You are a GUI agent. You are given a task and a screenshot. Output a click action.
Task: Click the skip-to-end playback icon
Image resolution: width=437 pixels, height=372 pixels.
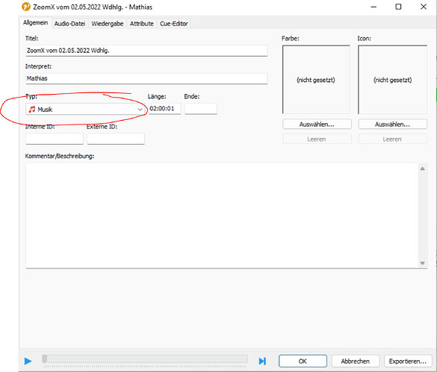coord(262,361)
